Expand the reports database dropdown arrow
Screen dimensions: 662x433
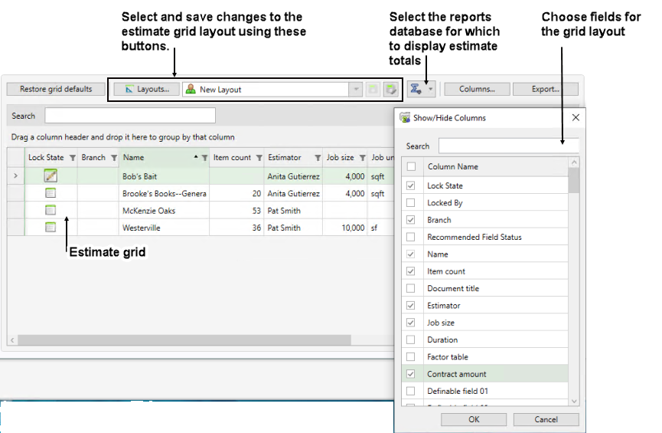[x=431, y=89]
